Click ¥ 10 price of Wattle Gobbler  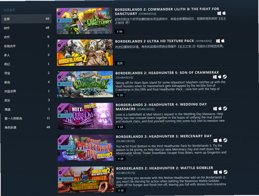[x=121, y=190]
